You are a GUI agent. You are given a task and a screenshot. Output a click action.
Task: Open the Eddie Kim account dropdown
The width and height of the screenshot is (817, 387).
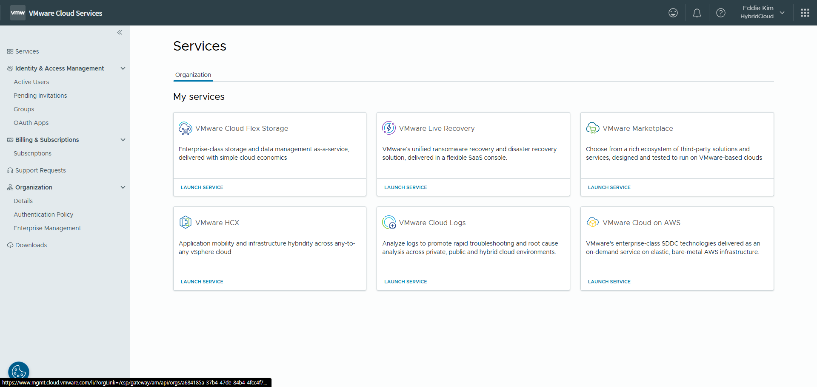[763, 13]
